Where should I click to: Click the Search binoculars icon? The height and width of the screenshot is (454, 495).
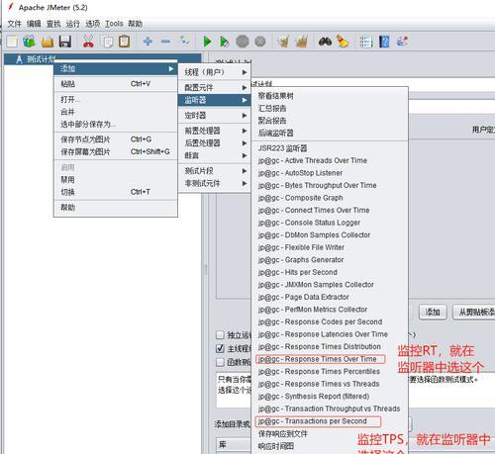point(325,42)
